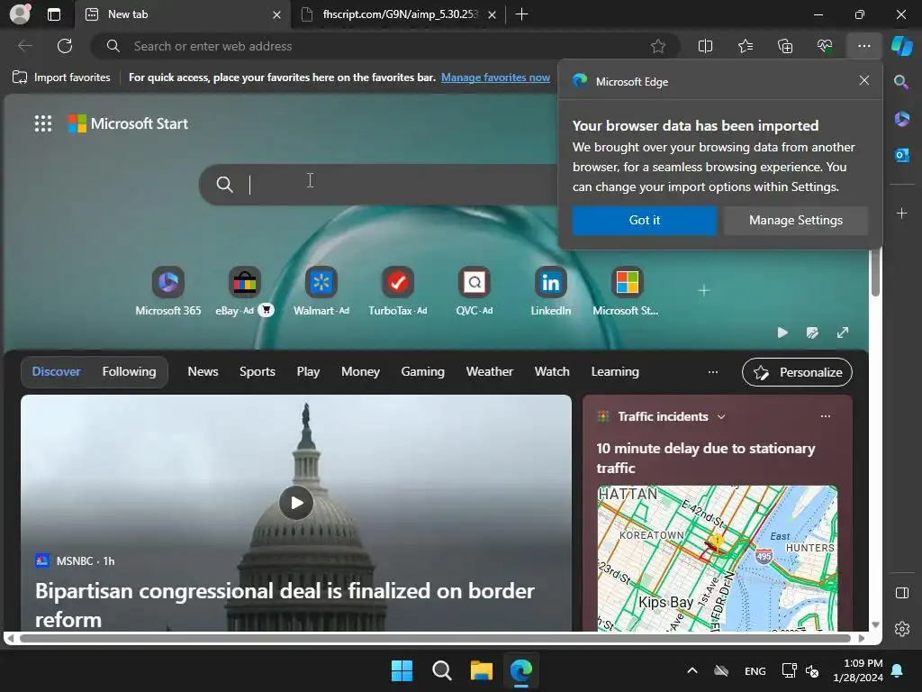Add a new quick link site
The height and width of the screenshot is (692, 922).
(x=704, y=291)
